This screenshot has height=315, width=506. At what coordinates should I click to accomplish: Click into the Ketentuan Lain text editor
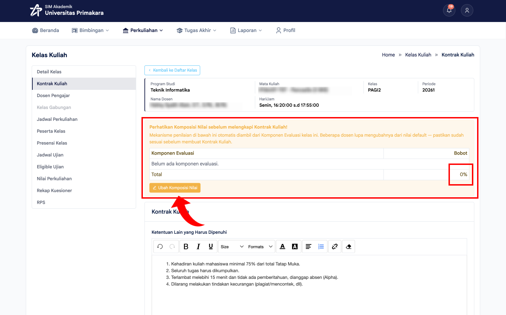click(309, 285)
